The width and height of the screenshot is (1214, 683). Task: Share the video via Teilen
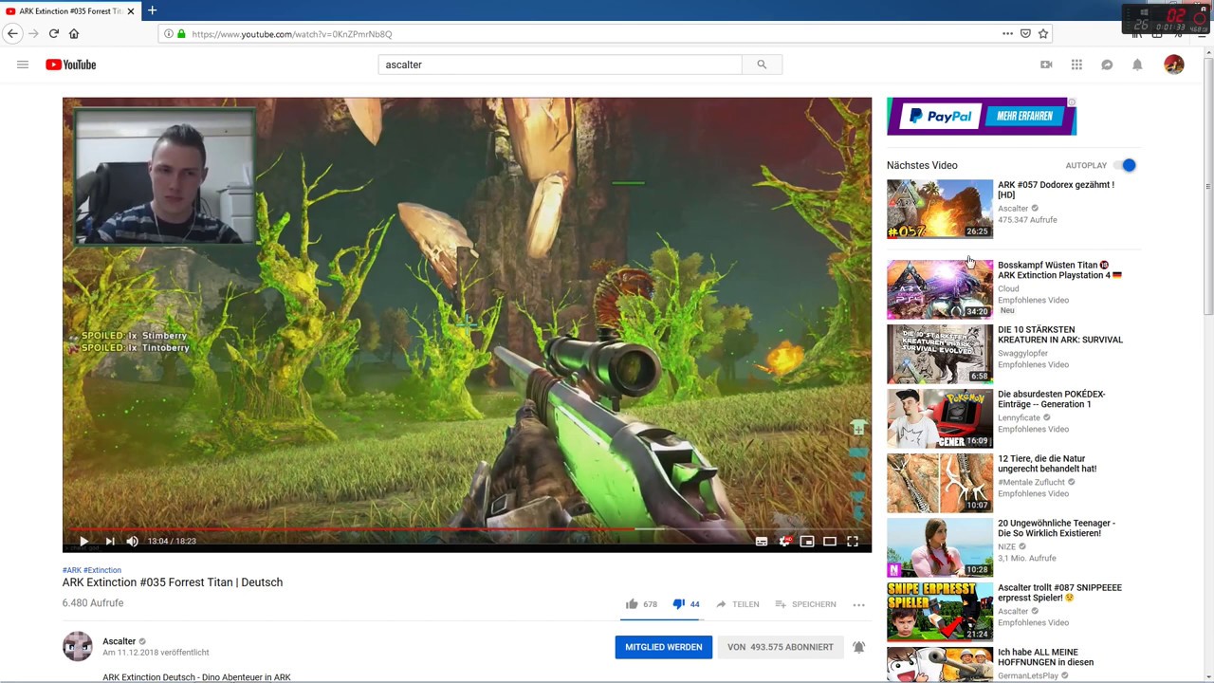(738, 604)
